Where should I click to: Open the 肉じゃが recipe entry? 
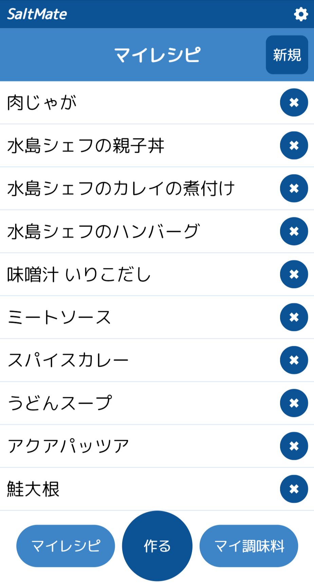pos(42,103)
